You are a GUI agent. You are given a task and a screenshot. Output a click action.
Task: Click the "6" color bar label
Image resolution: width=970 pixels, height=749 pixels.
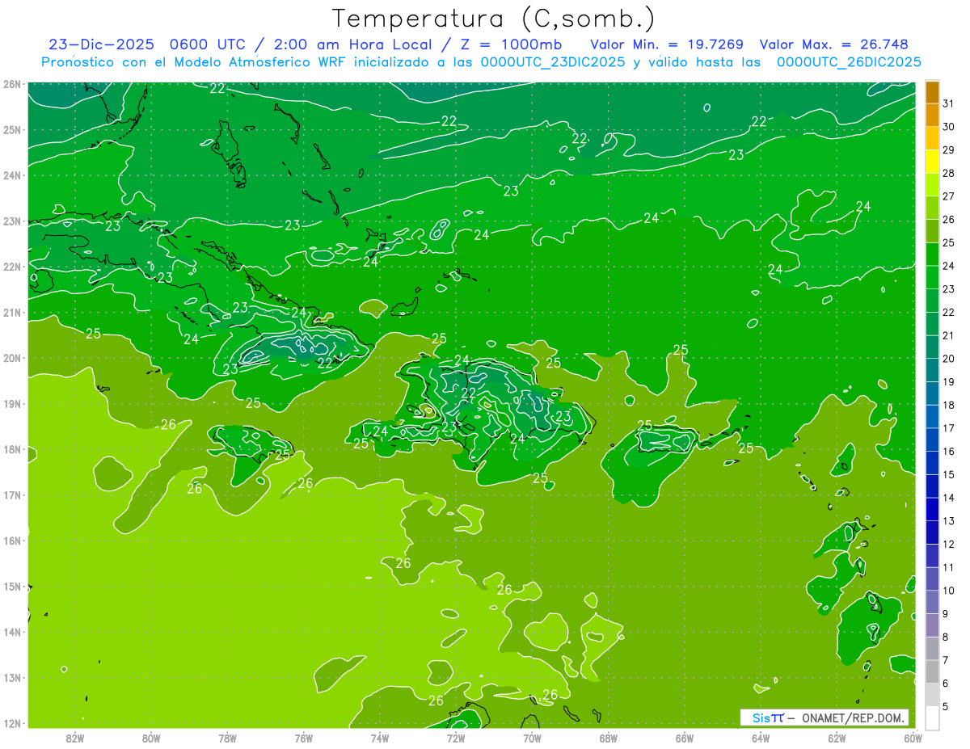pyautogui.click(x=946, y=684)
